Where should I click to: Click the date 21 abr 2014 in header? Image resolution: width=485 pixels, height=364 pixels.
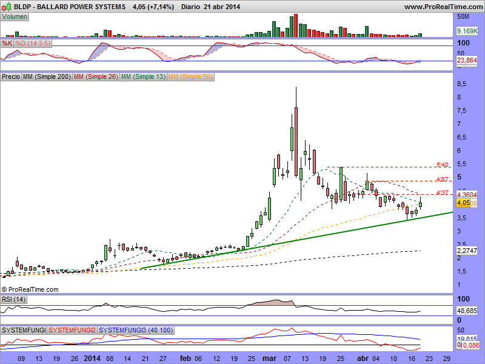[222, 7]
